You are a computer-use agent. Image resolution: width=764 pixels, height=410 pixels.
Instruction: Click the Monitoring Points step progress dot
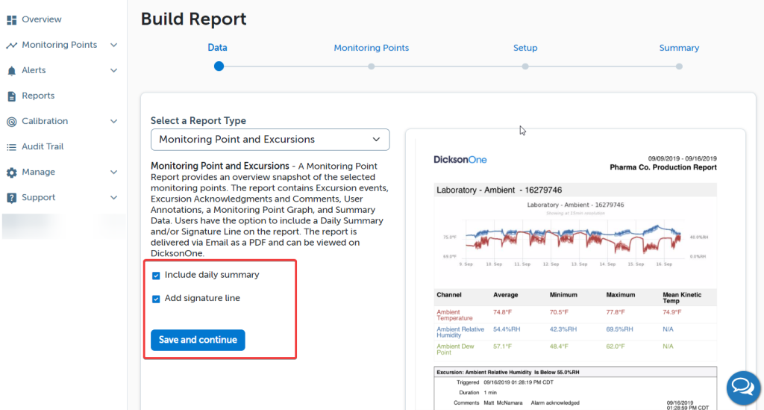click(372, 66)
